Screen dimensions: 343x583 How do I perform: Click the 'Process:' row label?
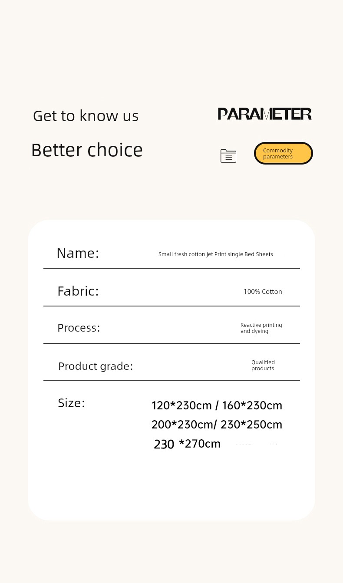coord(79,328)
